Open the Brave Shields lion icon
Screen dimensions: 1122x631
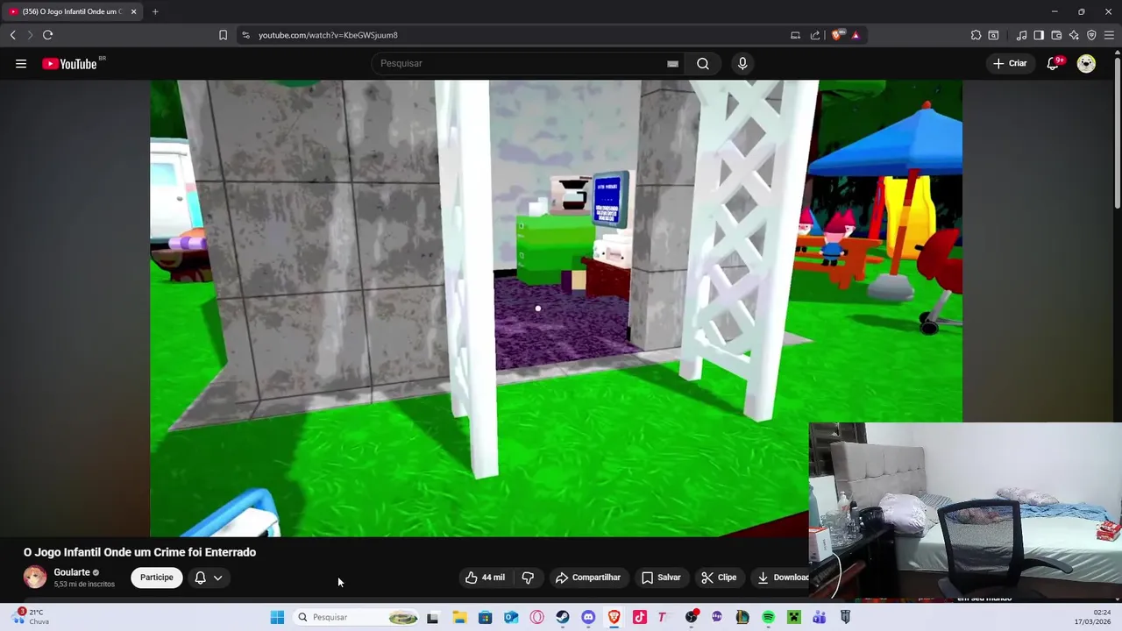(837, 35)
